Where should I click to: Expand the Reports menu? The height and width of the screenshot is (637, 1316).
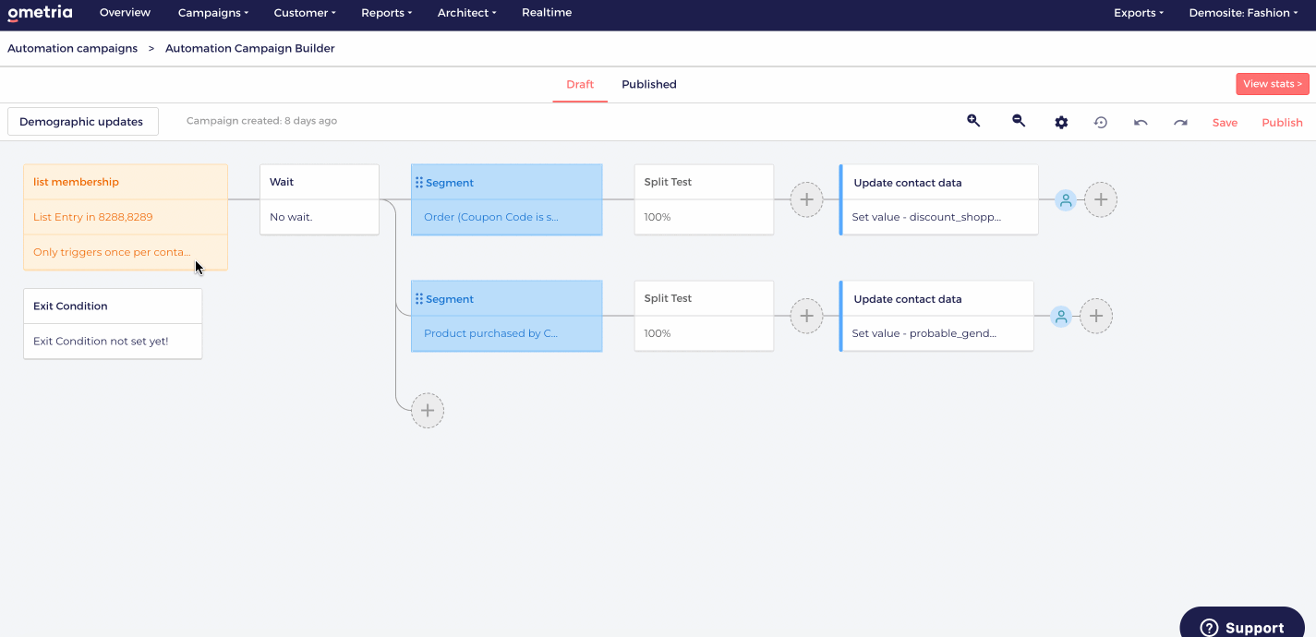pos(387,13)
